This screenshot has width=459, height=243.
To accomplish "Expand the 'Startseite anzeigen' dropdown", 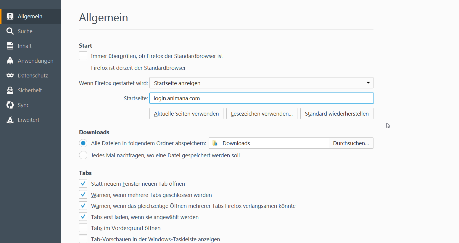I will [261, 83].
